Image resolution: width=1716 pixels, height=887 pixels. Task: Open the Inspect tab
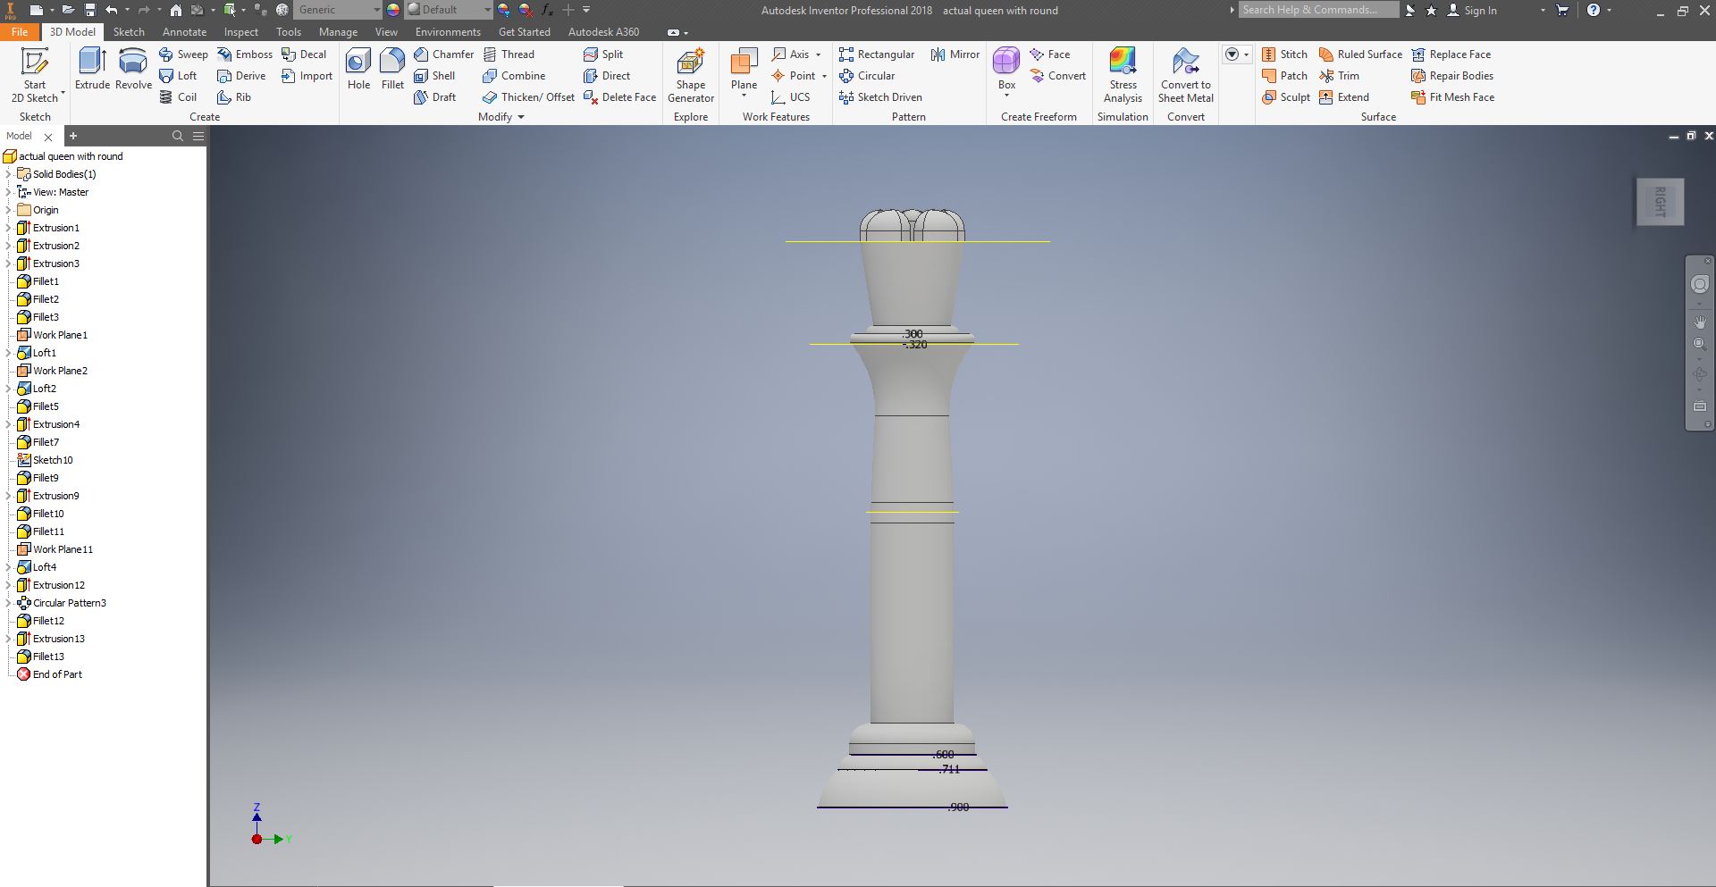(x=240, y=31)
